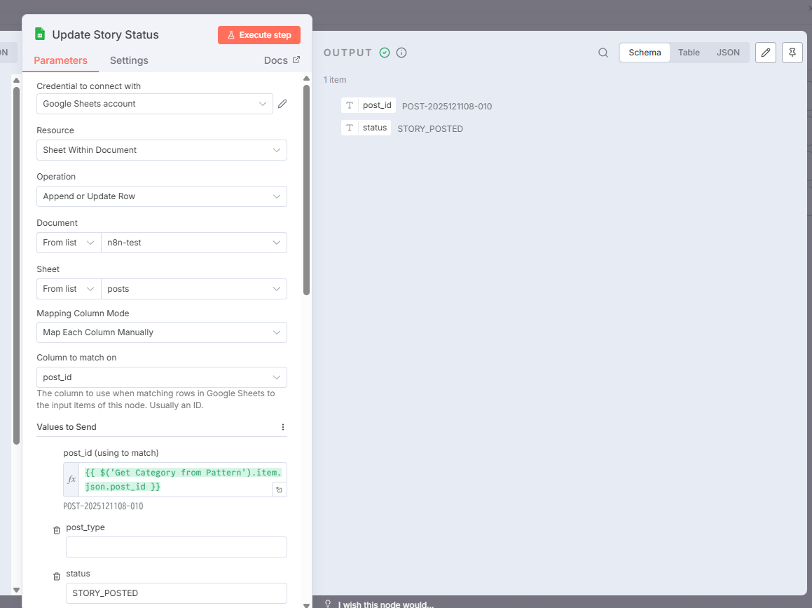The image size is (812, 608).
Task: Open the Mapping Column Mode dropdown
Action: (x=161, y=332)
